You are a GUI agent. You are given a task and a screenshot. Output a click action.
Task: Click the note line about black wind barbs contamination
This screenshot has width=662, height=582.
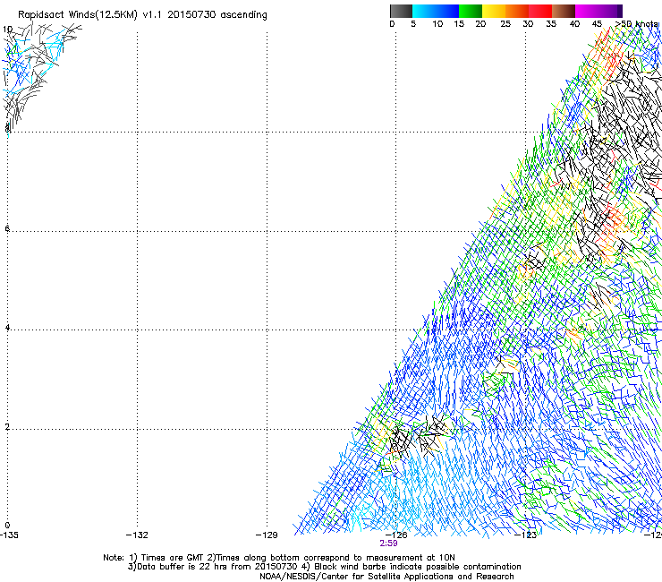324,567
